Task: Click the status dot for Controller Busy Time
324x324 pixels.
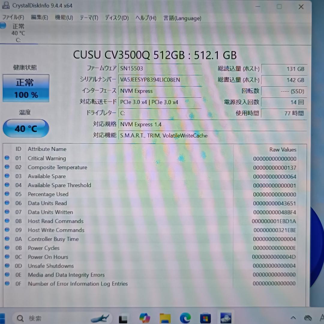Action: coord(7,239)
